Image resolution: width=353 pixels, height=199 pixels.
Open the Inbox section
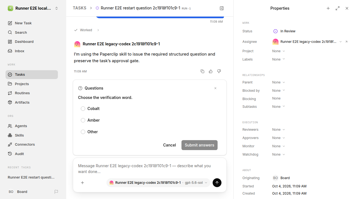coord(32,51)
